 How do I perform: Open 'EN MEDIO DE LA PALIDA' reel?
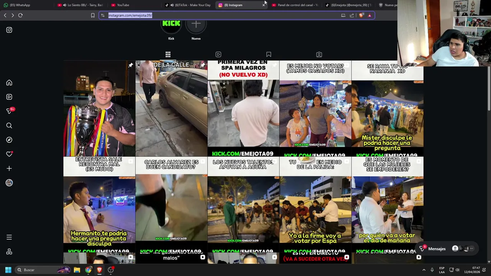(315, 205)
